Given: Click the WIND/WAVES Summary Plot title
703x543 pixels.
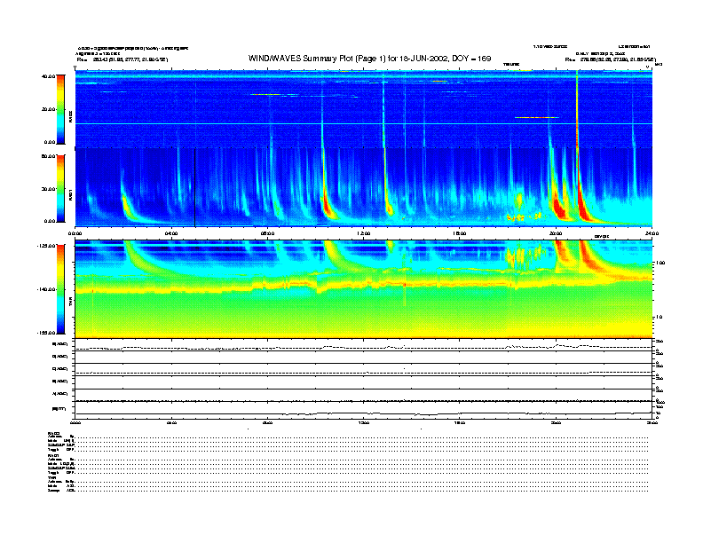Looking at the screenshot, I should tap(369, 59).
